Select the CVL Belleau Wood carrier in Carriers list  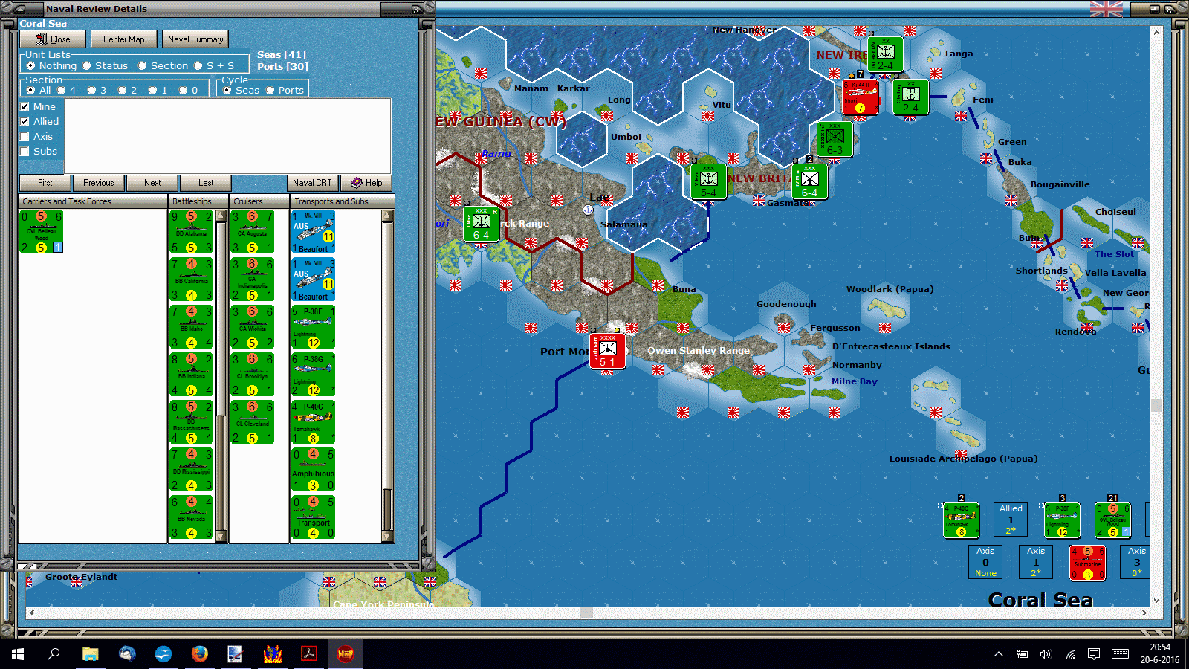pyautogui.click(x=42, y=232)
